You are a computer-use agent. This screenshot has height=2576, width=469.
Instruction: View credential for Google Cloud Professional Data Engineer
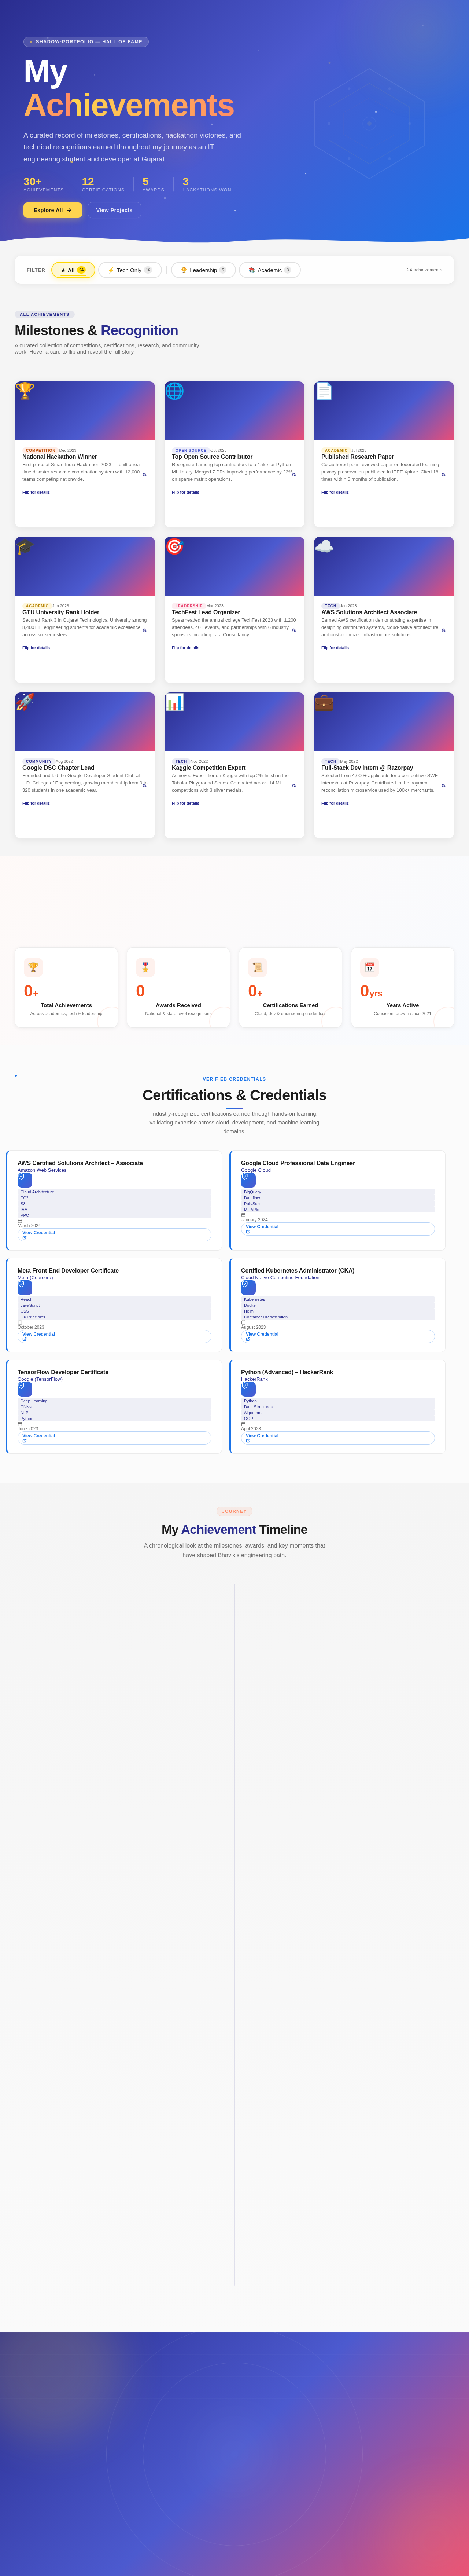[338, 1229]
